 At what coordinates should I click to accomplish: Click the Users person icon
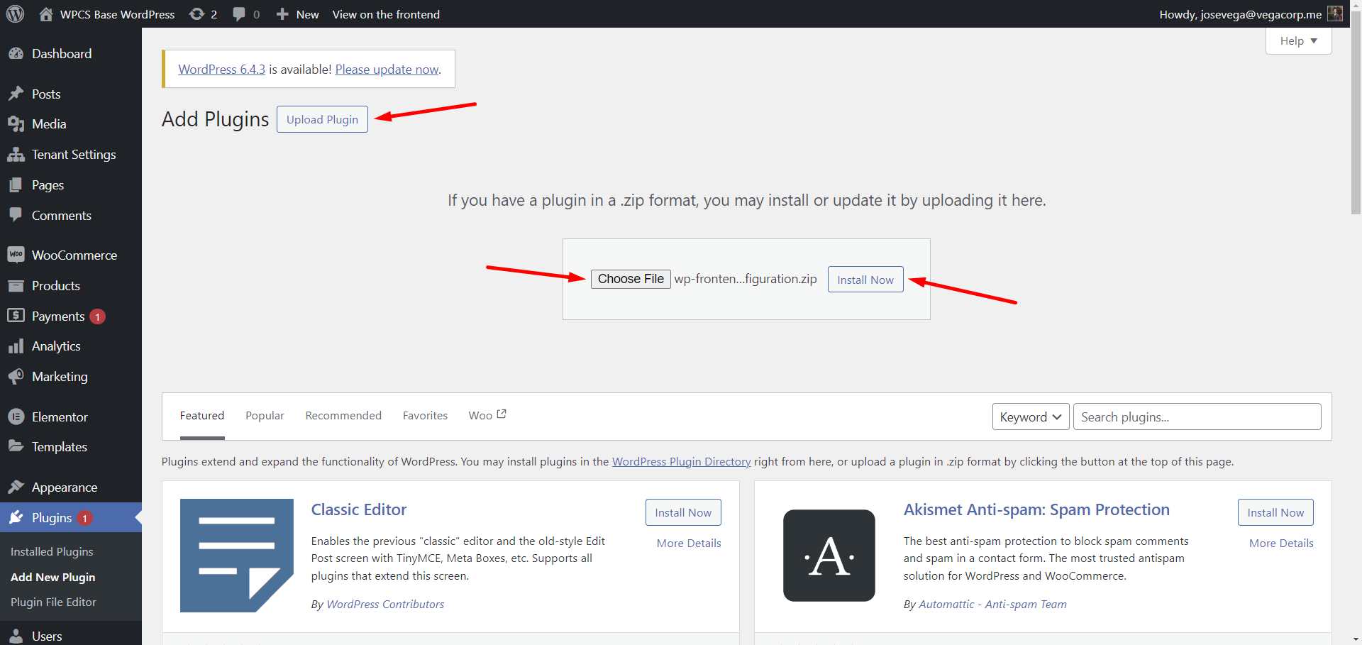(x=16, y=636)
